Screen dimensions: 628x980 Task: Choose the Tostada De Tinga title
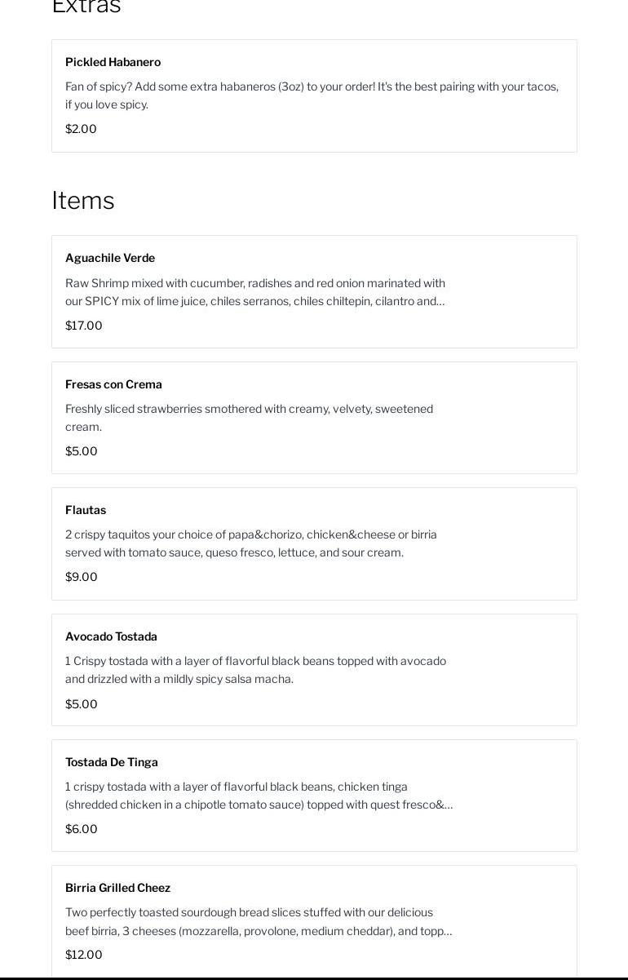click(112, 762)
